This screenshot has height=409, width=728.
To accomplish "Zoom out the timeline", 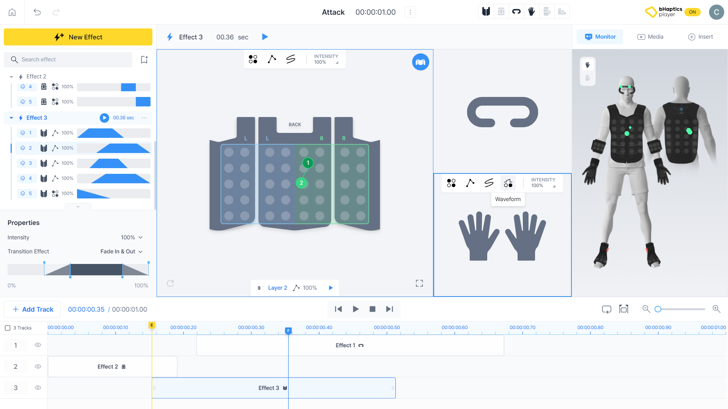I will 646,309.
